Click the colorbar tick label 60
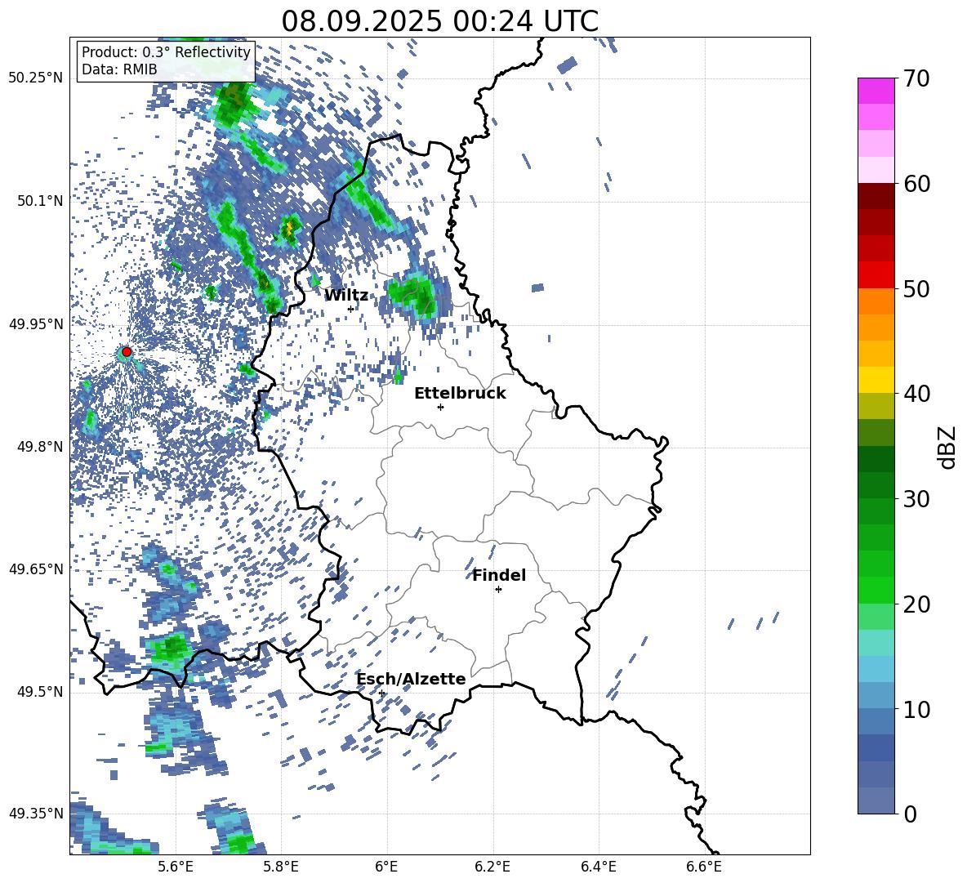 click(916, 184)
